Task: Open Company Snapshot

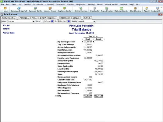Action: (19, 9)
